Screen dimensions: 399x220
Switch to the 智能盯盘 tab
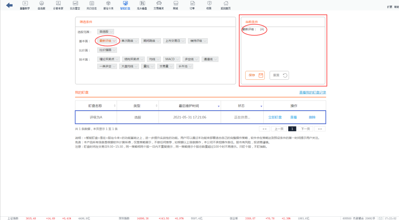point(125,5)
